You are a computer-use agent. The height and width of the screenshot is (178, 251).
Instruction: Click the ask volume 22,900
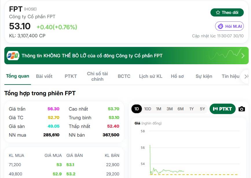(113, 165)
